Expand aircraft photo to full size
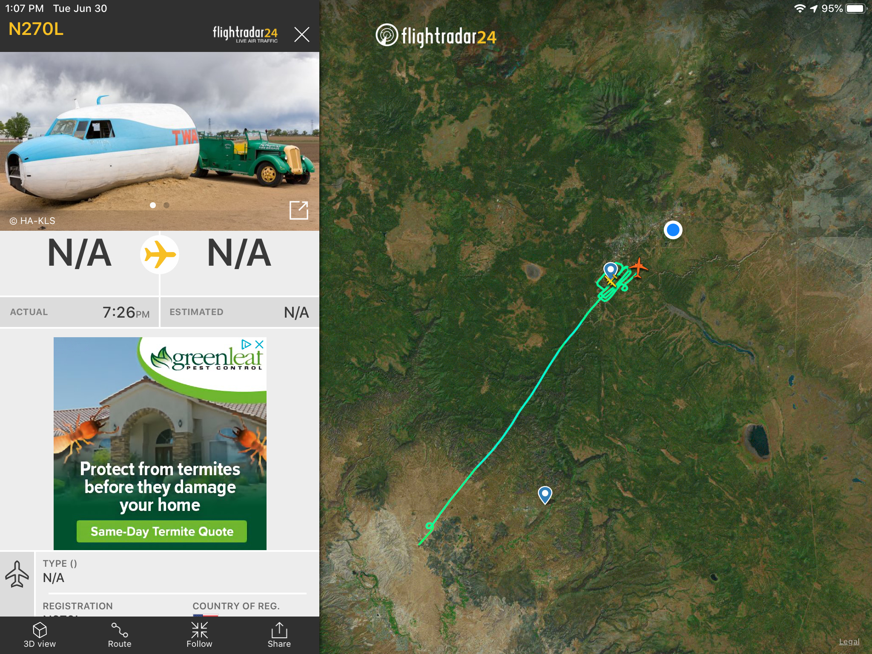 pyautogui.click(x=298, y=210)
